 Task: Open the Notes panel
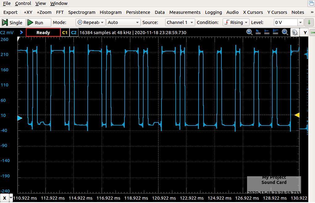pyautogui.click(x=298, y=12)
